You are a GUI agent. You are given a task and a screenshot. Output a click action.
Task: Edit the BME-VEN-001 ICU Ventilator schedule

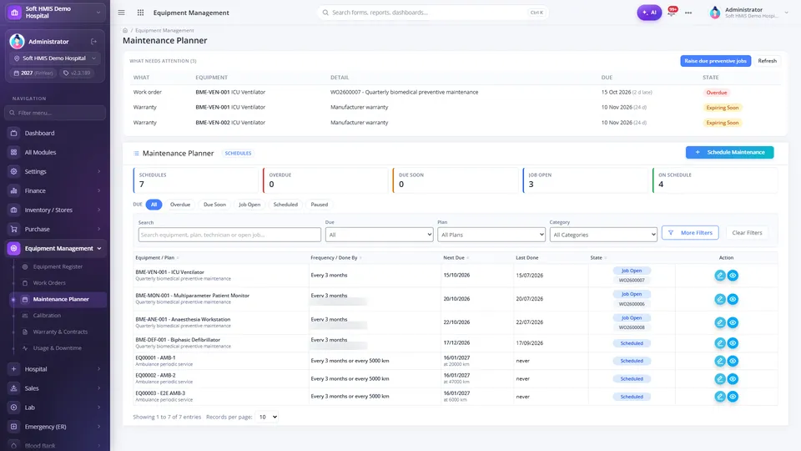click(720, 275)
